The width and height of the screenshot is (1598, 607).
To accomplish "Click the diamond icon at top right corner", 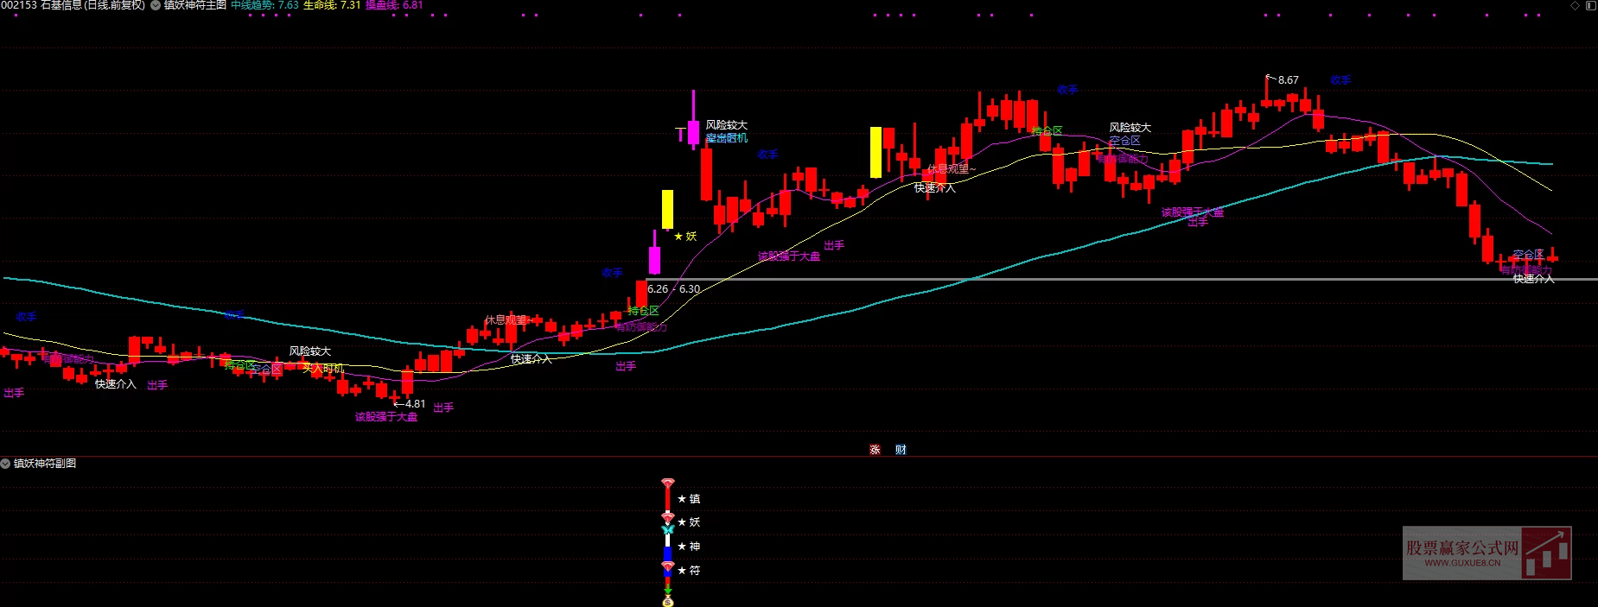I will (1575, 5).
